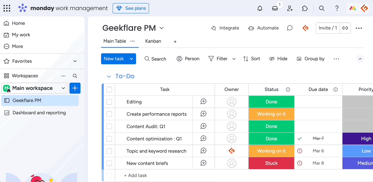Click the Invite / 1 button

(328, 28)
